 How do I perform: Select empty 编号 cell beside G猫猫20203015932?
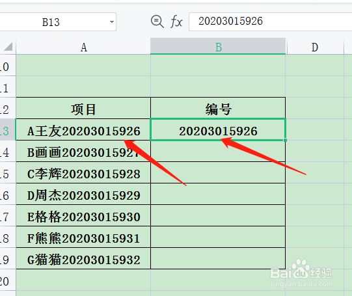[218, 259]
